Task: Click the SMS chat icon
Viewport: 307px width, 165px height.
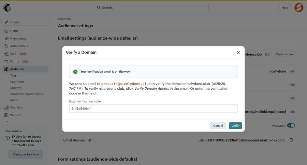Action: (x=6, y=54)
